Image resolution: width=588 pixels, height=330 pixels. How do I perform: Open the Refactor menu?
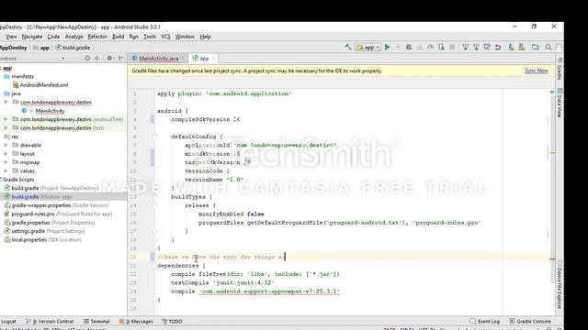point(97,37)
